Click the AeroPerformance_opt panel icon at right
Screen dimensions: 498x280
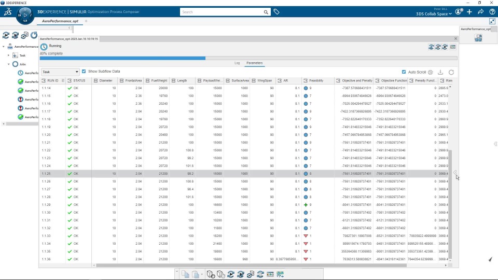point(478,38)
